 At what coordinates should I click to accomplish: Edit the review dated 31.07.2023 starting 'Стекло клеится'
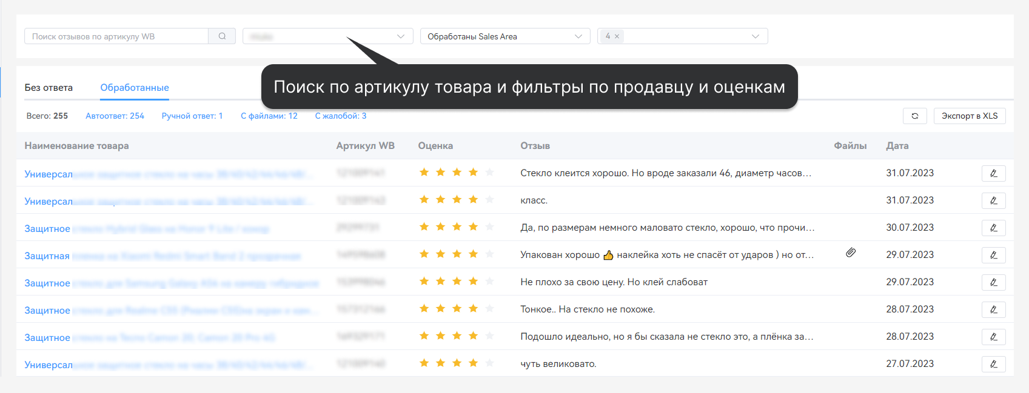(993, 173)
